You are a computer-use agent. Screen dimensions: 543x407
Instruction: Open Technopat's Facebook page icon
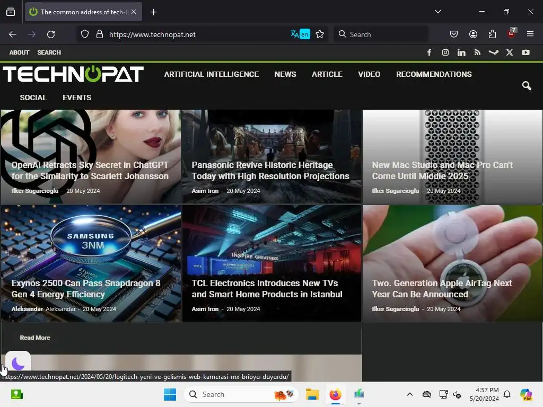pyautogui.click(x=429, y=52)
